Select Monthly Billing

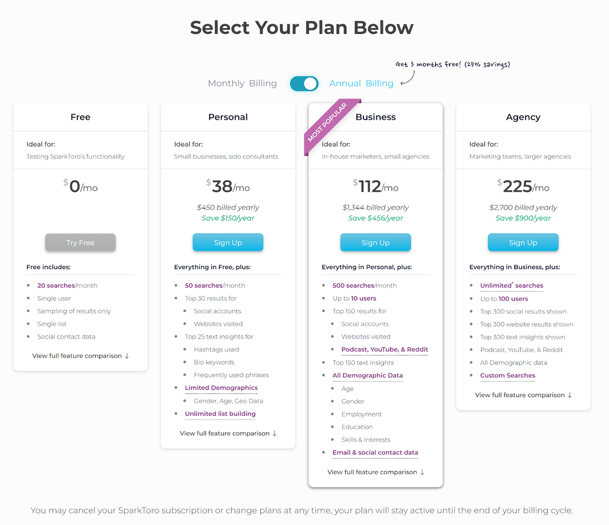(242, 83)
